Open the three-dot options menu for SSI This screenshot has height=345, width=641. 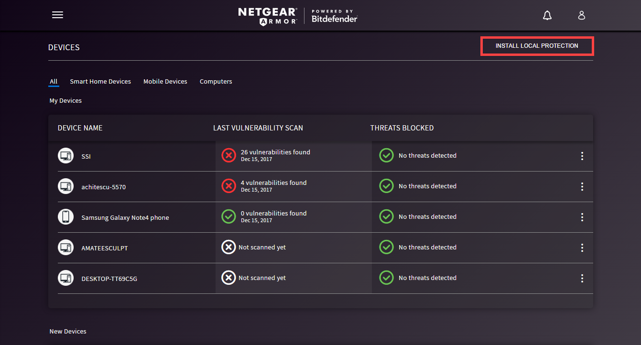(x=582, y=156)
